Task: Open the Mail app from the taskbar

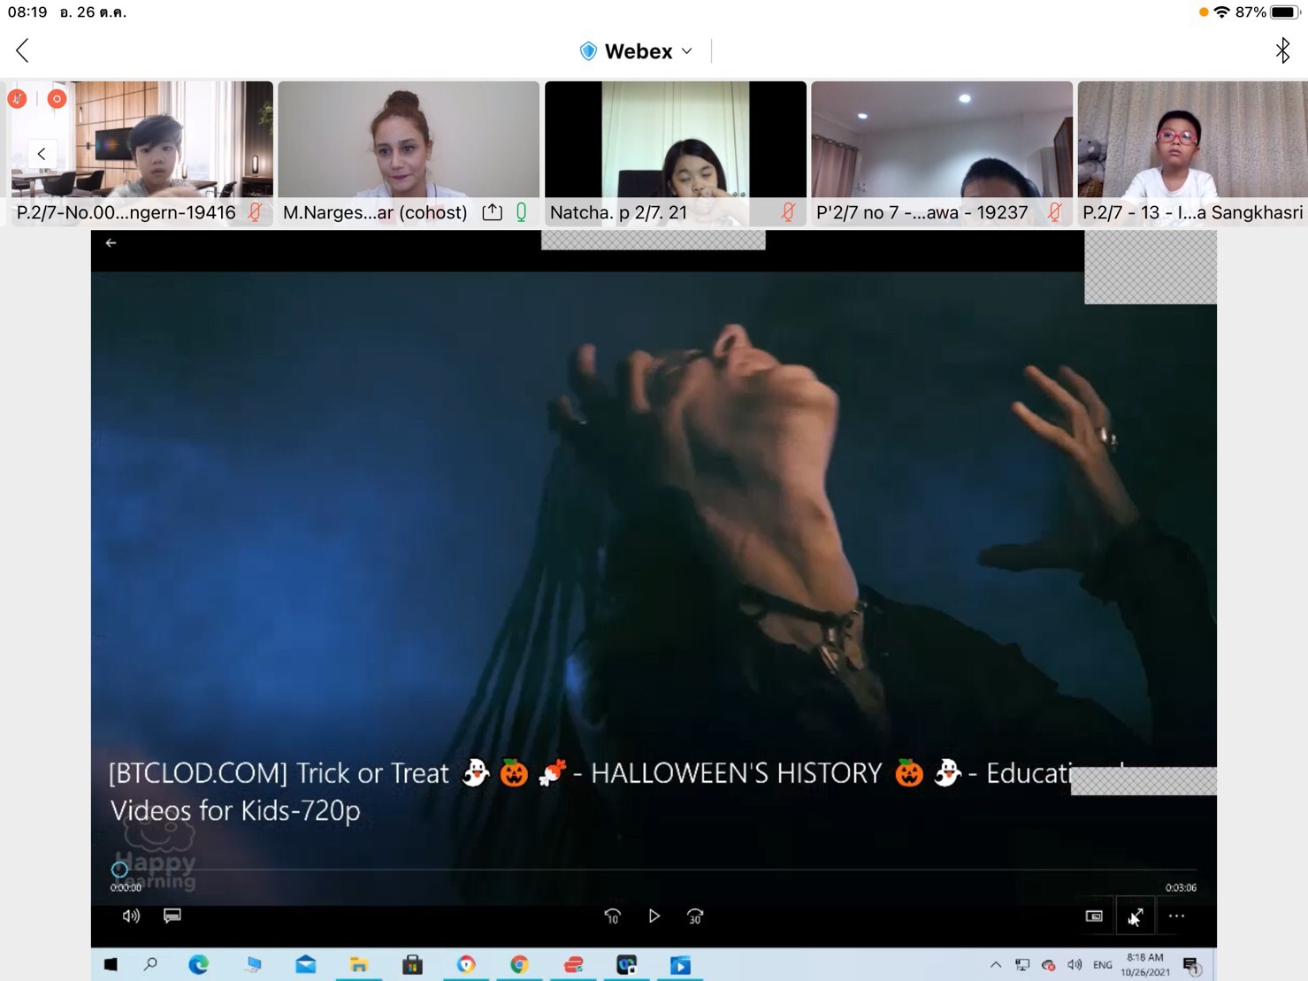Action: (306, 964)
